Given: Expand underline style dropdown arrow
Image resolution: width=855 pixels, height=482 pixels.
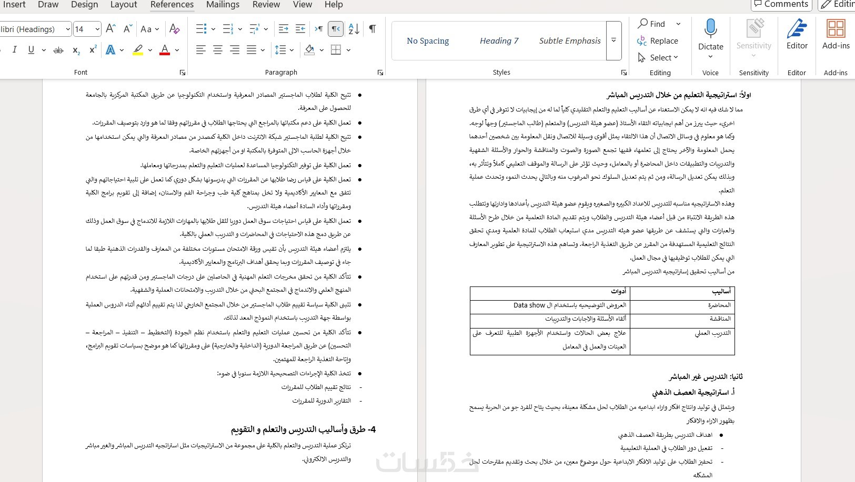Looking at the screenshot, I should coord(44,50).
